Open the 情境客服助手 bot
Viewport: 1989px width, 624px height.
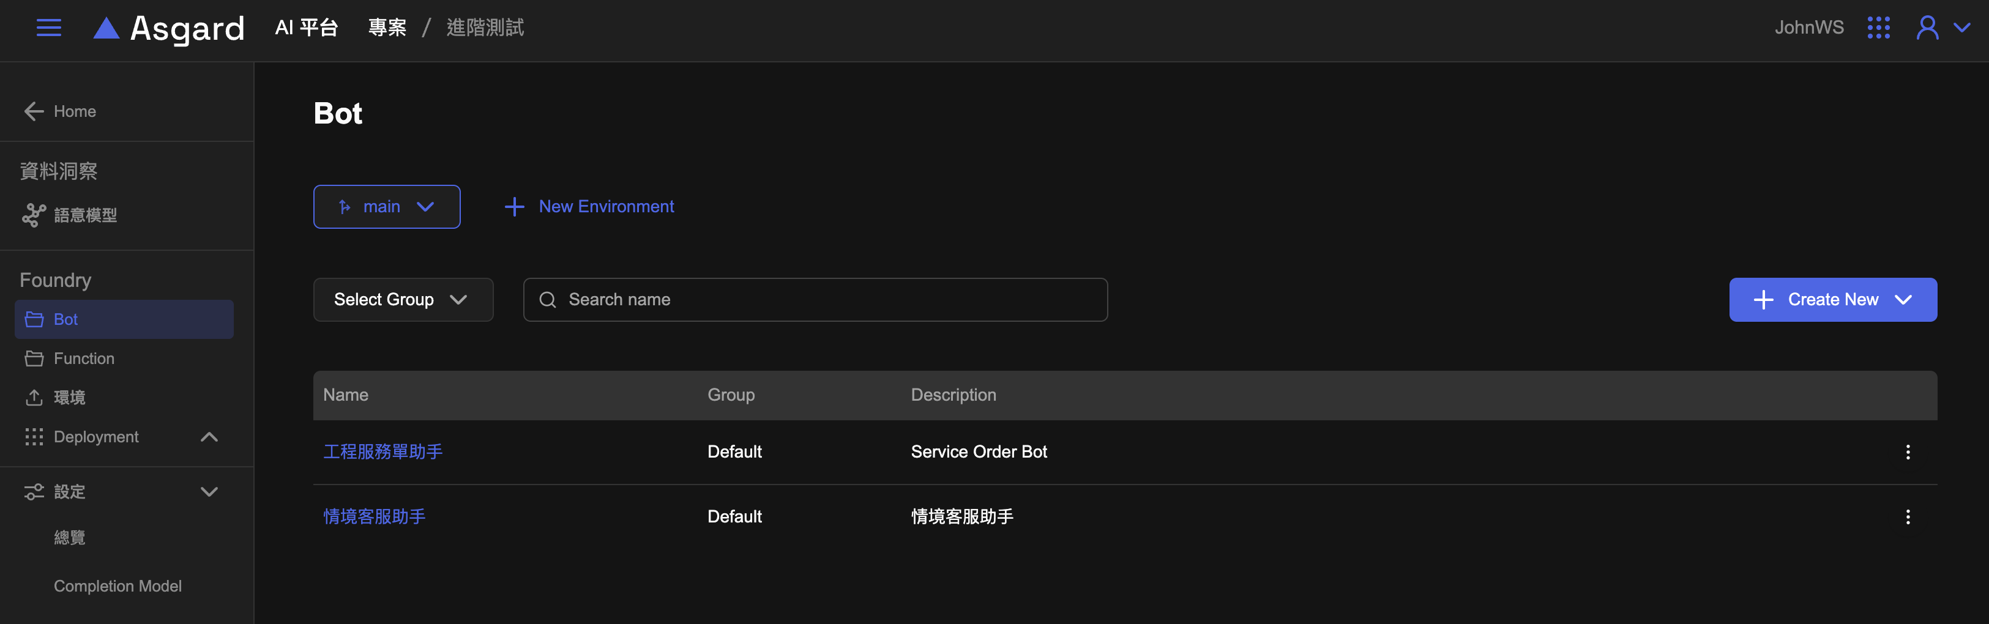(x=375, y=516)
